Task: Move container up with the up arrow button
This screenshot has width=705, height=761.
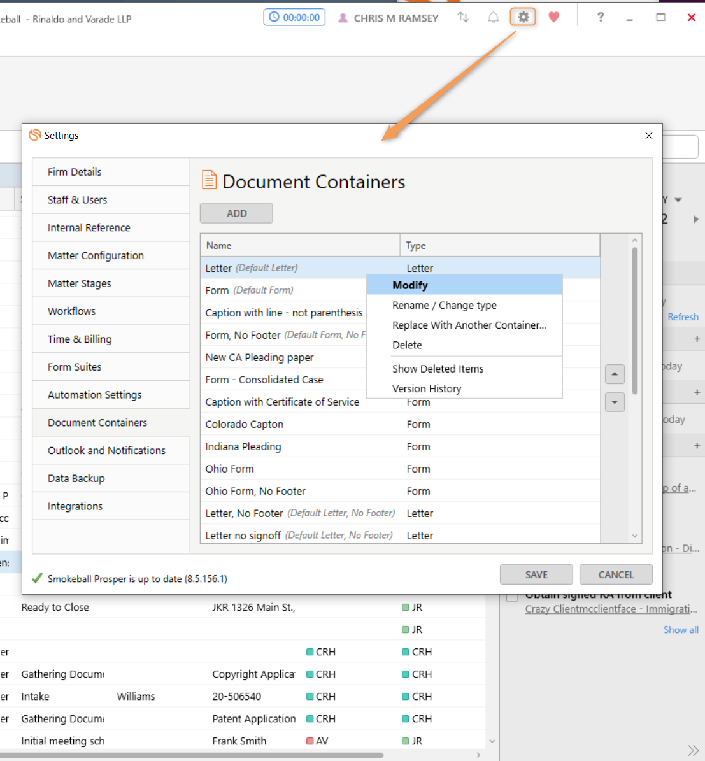Action: (615, 374)
